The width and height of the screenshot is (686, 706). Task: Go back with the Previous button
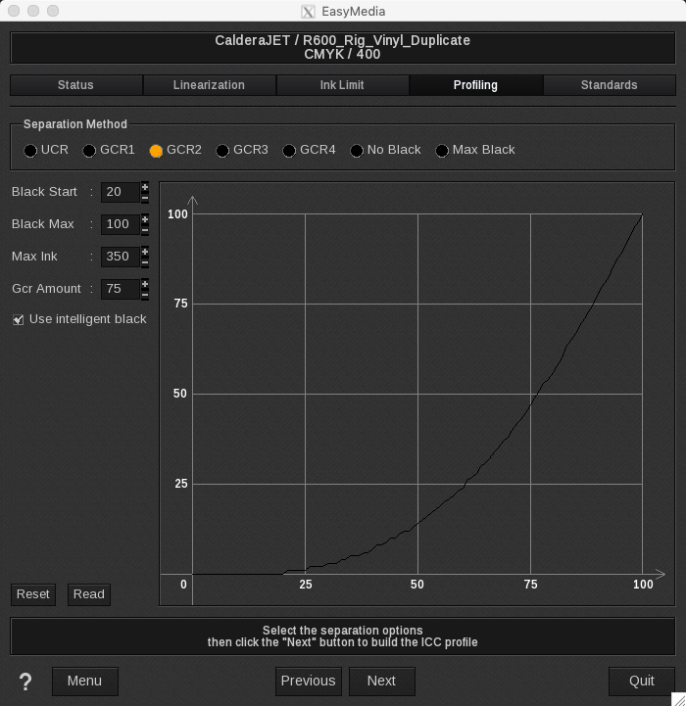click(x=309, y=682)
